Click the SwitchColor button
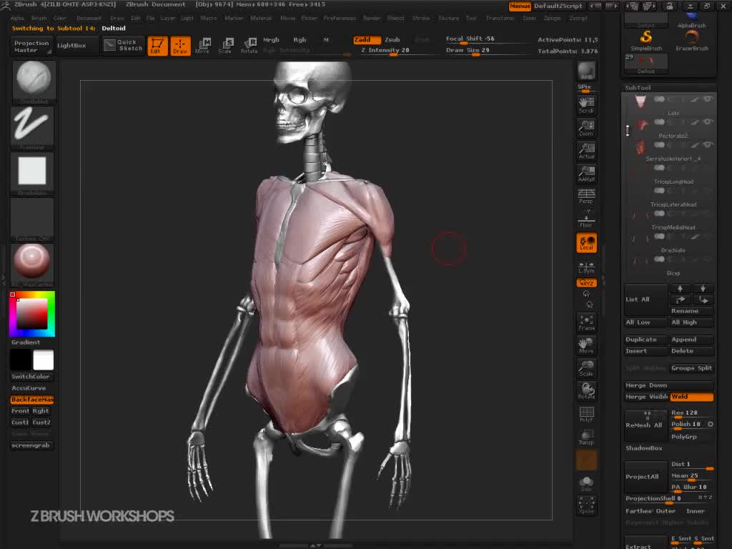This screenshot has height=549, width=732. tap(31, 377)
